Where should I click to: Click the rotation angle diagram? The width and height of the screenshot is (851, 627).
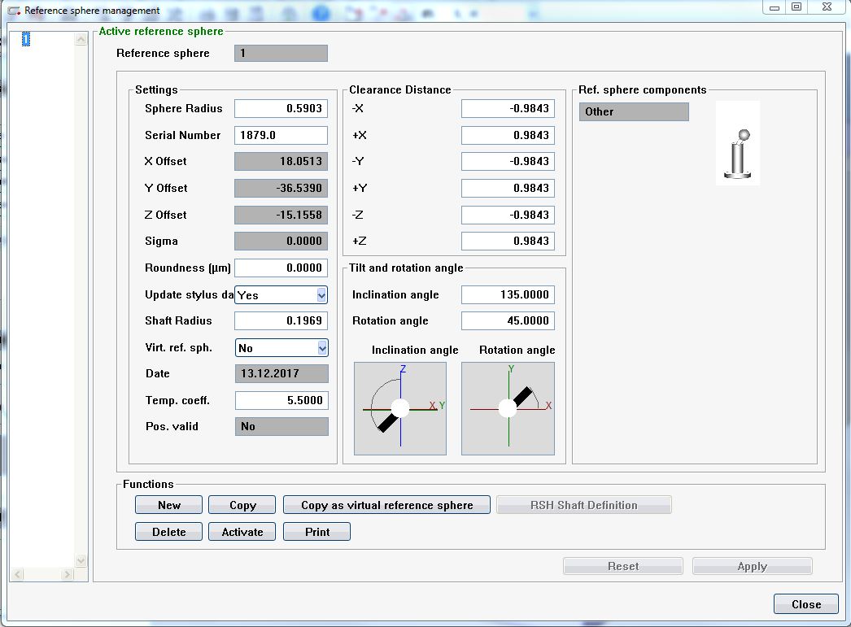(x=508, y=406)
